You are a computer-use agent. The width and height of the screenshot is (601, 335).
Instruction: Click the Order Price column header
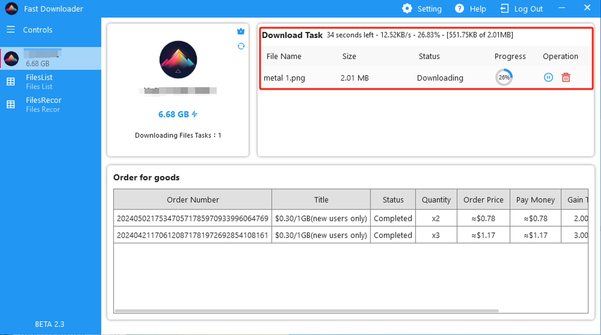[x=483, y=199]
